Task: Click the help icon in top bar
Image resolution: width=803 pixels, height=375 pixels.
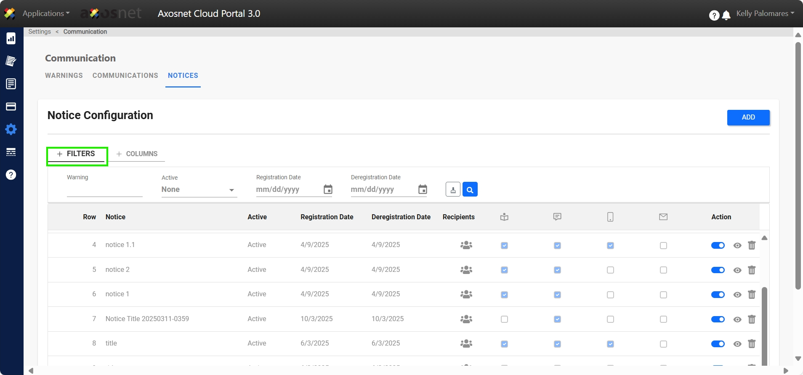Action: pos(714,16)
